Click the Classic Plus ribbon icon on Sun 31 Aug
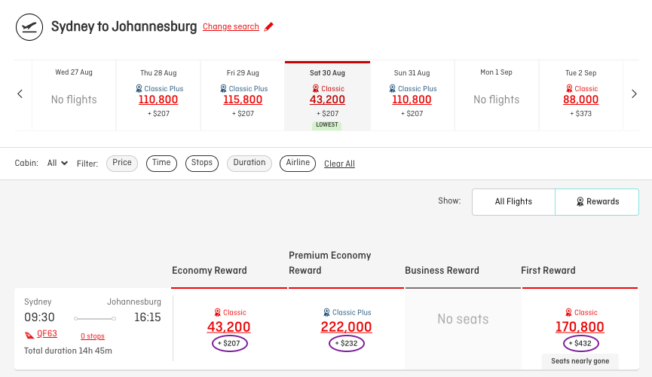This screenshot has height=377, width=652. click(x=393, y=89)
